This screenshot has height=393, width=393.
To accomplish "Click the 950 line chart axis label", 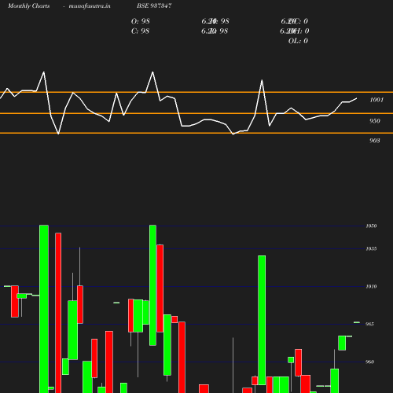I will click(375, 121).
